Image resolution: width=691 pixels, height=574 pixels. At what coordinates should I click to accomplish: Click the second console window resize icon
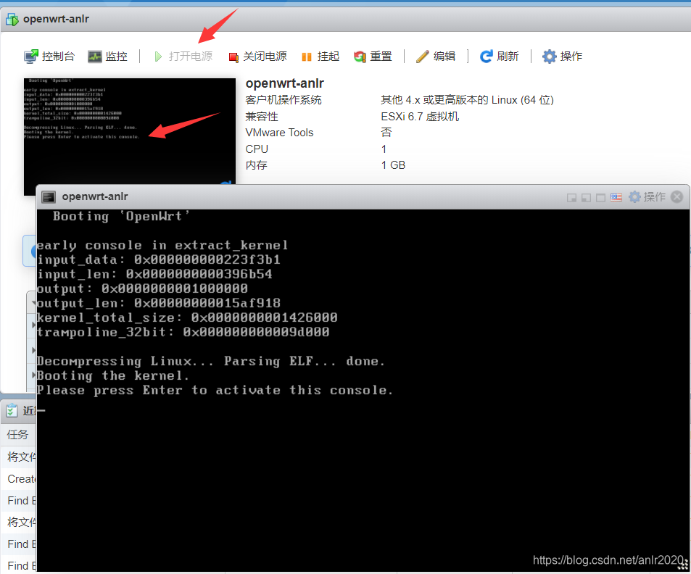586,198
